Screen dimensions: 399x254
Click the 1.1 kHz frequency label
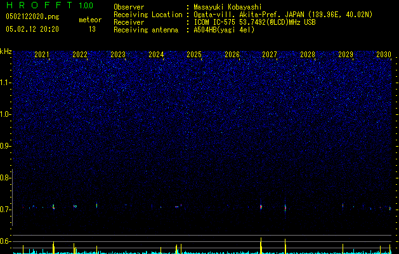coord(6,83)
